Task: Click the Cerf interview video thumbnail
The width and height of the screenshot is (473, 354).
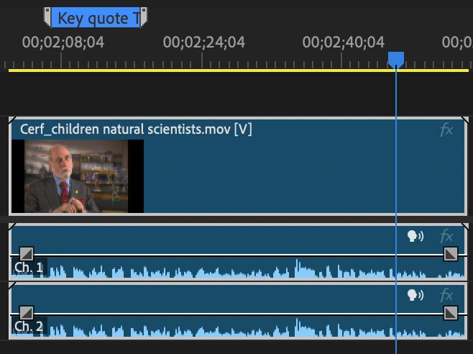Action: [x=78, y=176]
